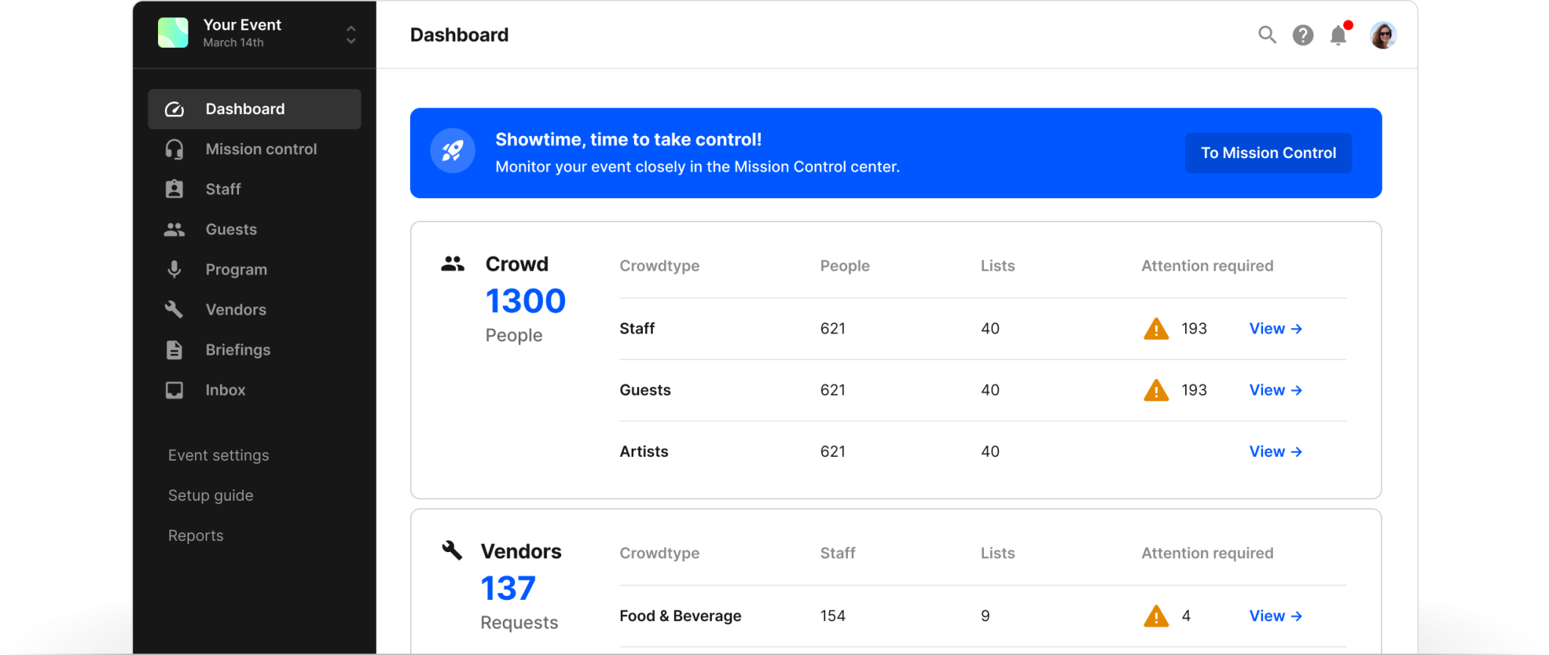This screenshot has width=1549, height=655.
Task: Click the Briefings document icon
Action: tap(174, 349)
